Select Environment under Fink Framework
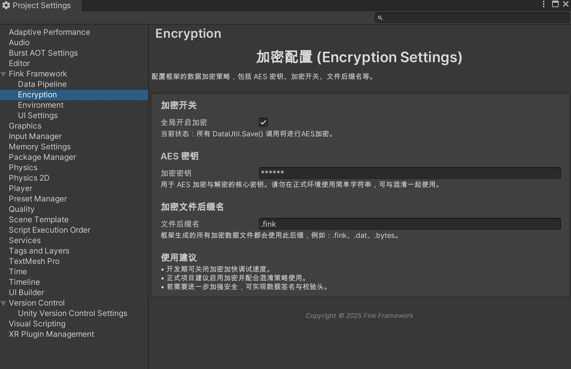Screen dimensions: 571x369 [41, 105]
